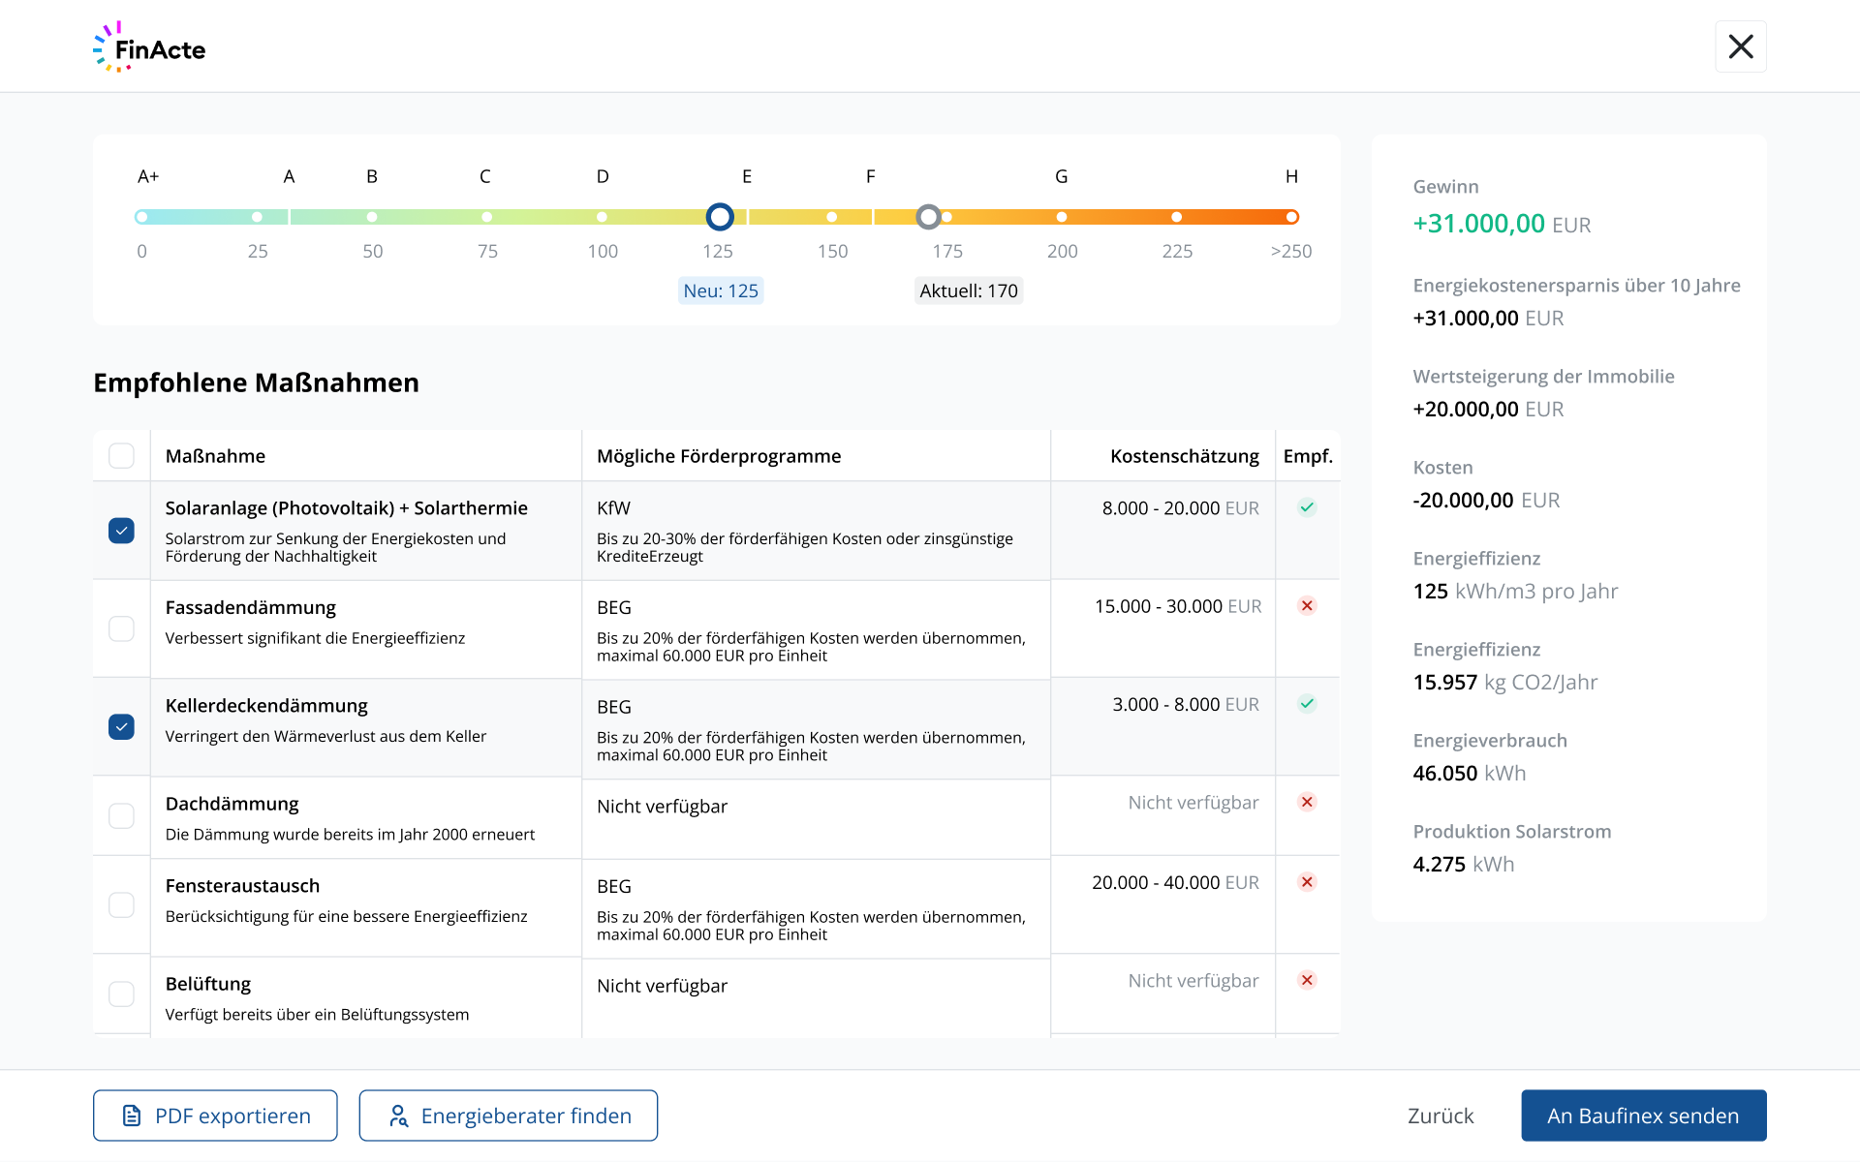Select the Fassadendämmung title
The height and width of the screenshot is (1162, 1860).
pos(250,607)
